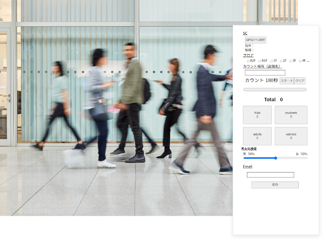The height and width of the screenshot is (243, 326).
Task: Increment the Kids counter tile
Action: (x=257, y=115)
